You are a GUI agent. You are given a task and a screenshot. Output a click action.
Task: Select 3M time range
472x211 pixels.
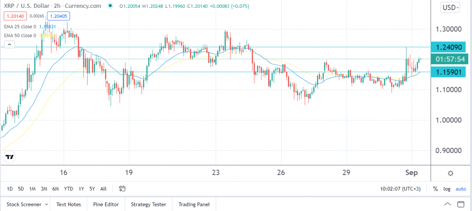point(44,189)
